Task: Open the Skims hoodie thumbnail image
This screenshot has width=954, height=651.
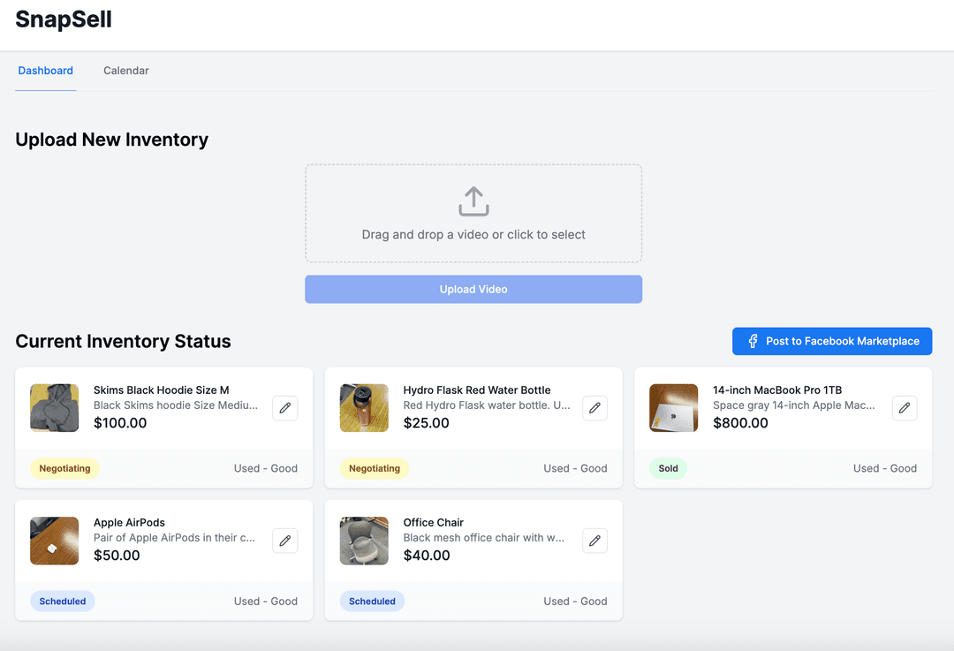Action: point(55,407)
